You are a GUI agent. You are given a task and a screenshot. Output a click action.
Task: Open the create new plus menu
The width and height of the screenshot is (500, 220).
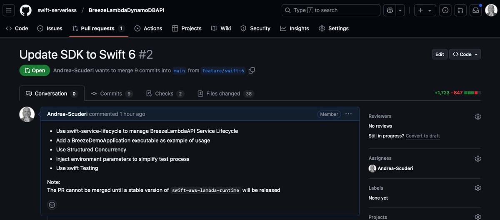[425, 10]
